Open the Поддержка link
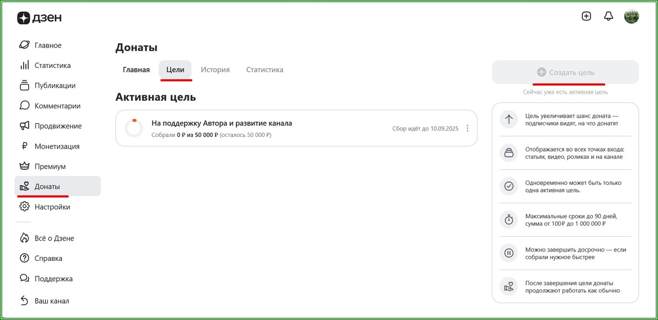The height and width of the screenshot is (320, 658). click(58, 279)
